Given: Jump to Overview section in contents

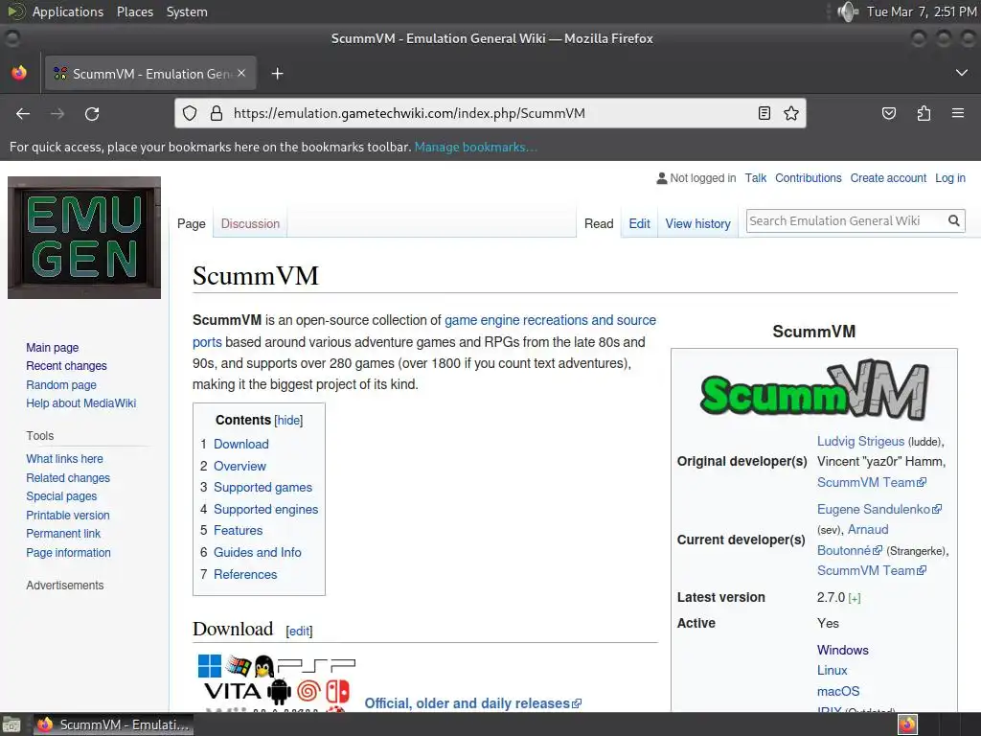Looking at the screenshot, I should 240,466.
